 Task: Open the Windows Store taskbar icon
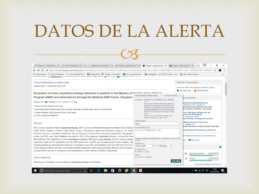point(113,171)
